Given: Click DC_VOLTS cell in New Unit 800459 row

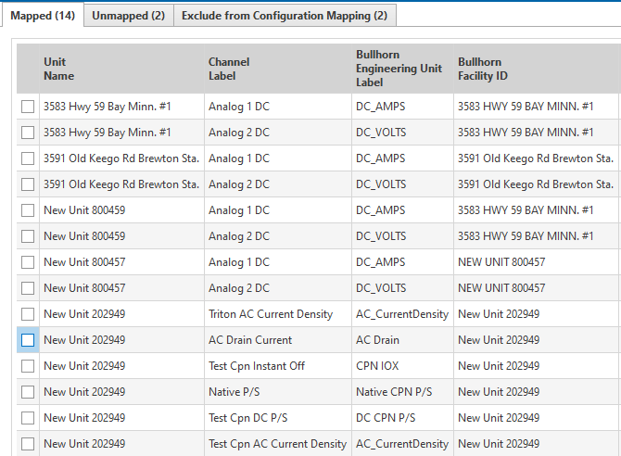Looking at the screenshot, I should pos(402,236).
